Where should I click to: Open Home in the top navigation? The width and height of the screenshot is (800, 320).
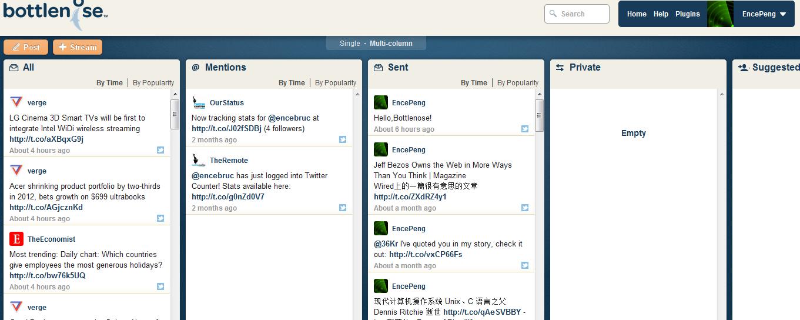637,14
